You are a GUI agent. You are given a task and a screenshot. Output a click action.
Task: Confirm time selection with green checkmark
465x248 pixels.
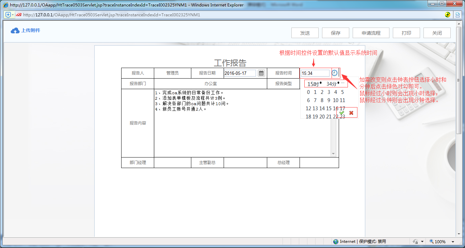[341, 113]
